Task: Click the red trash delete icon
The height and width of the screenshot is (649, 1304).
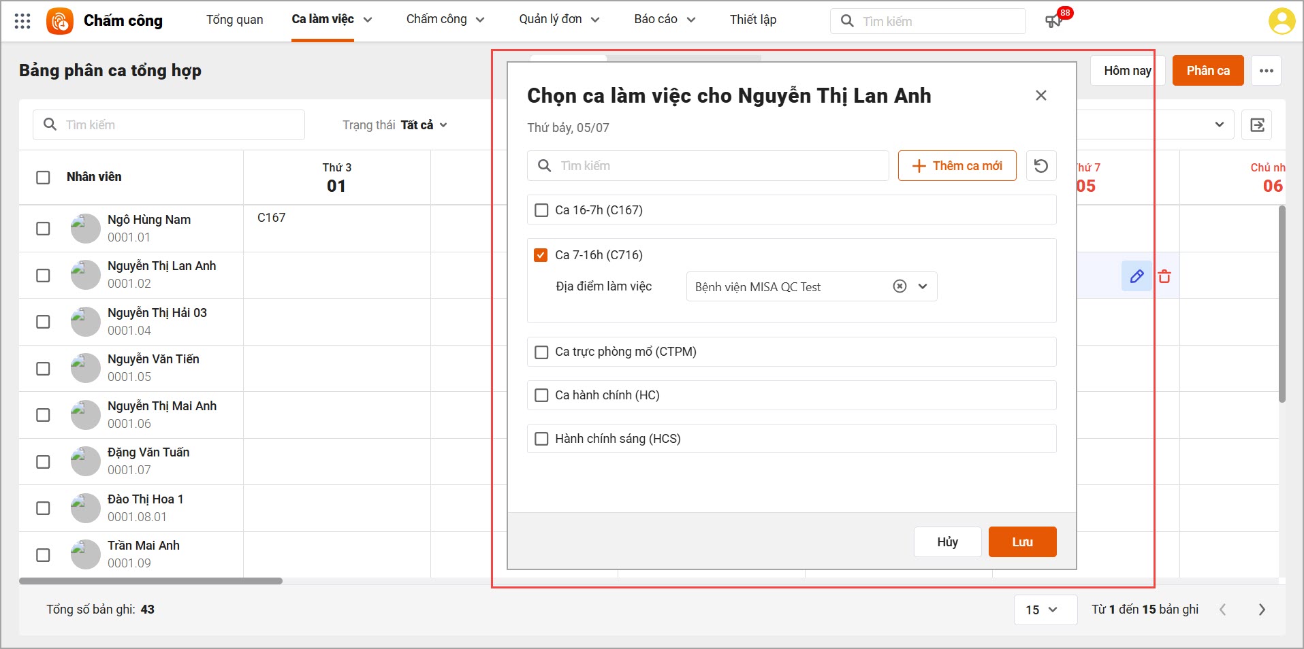Action: [1164, 276]
